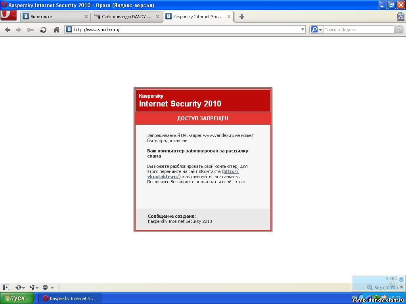
Task: Open the пуск Start button
Action: 17,298
